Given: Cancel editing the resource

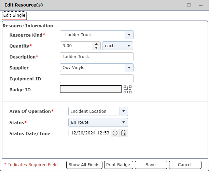Looking at the screenshot, I should point(185,165).
